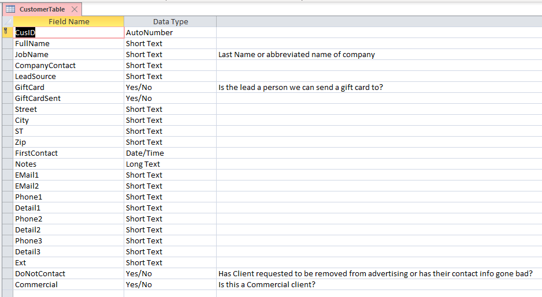Click the row selector beside Zip field
This screenshot has width=542, height=297.
(x=6, y=142)
